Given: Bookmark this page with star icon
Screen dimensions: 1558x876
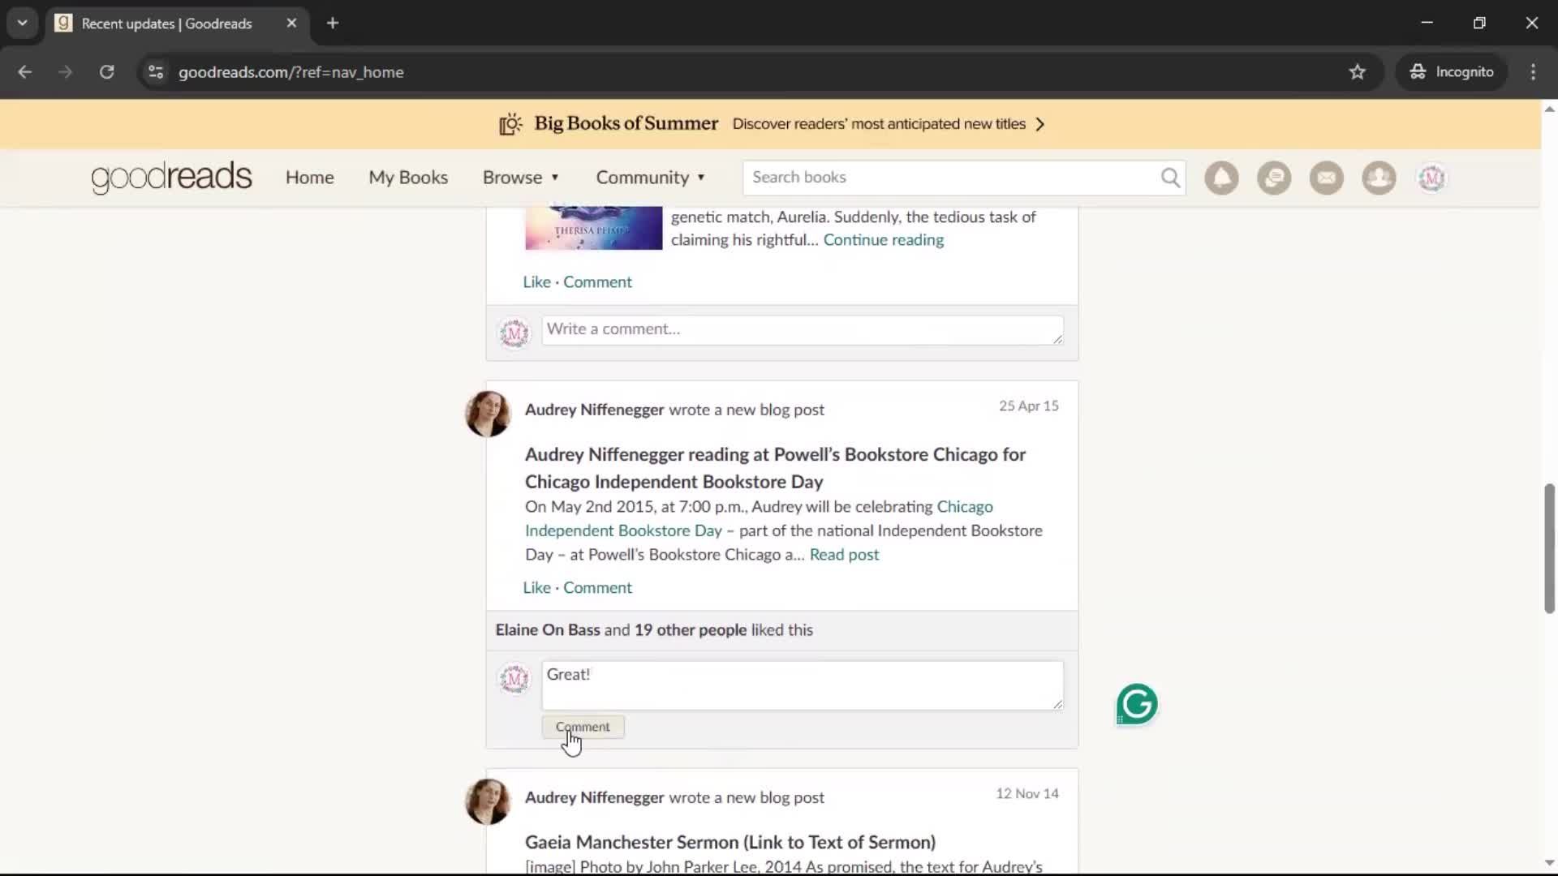Looking at the screenshot, I should click(x=1358, y=72).
